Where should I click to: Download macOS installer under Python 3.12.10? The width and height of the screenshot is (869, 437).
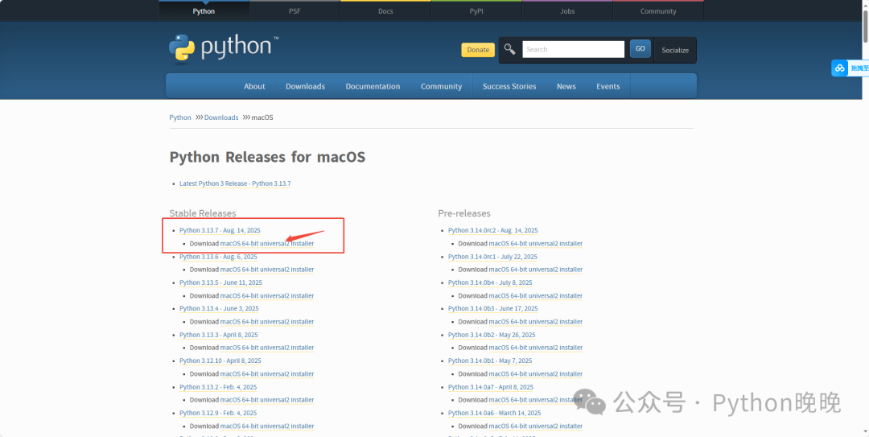click(x=267, y=373)
